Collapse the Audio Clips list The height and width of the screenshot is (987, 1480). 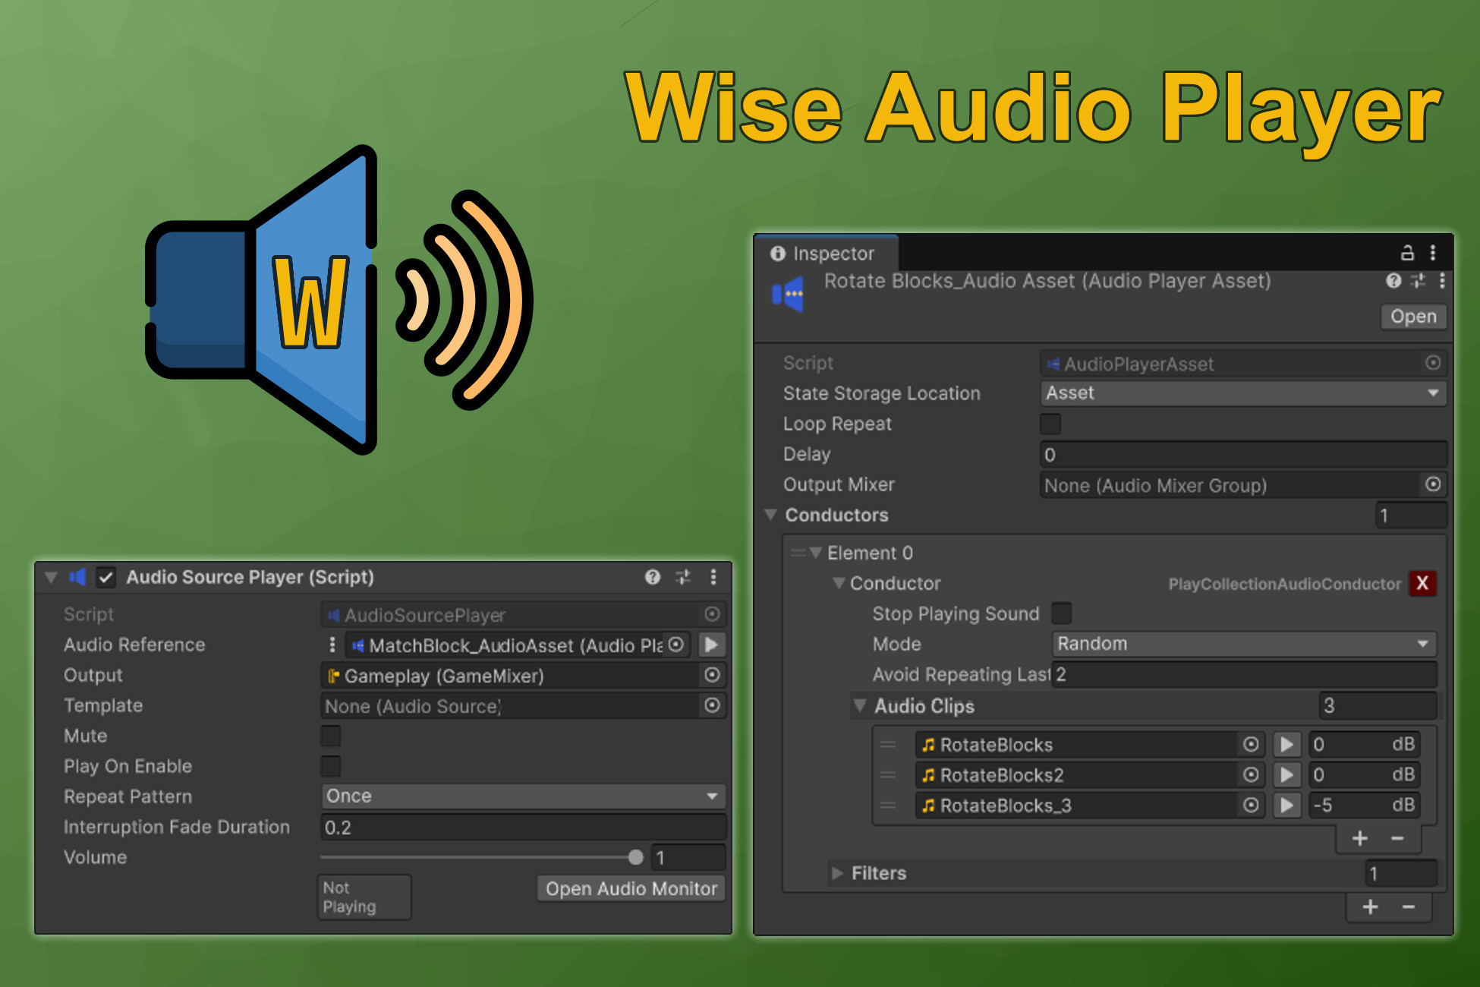[860, 705]
